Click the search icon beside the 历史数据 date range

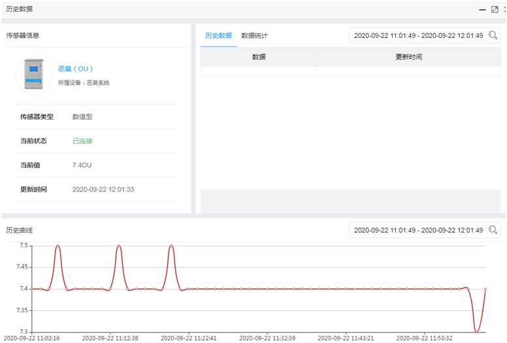click(493, 35)
